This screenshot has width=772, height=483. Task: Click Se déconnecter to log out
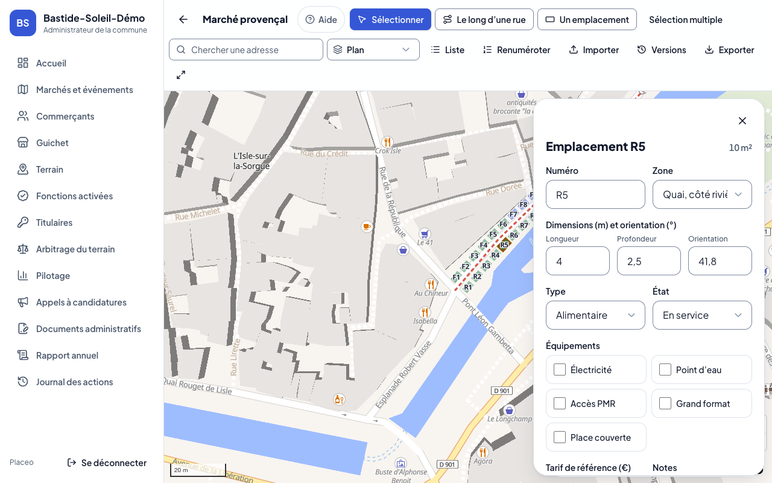(107, 462)
